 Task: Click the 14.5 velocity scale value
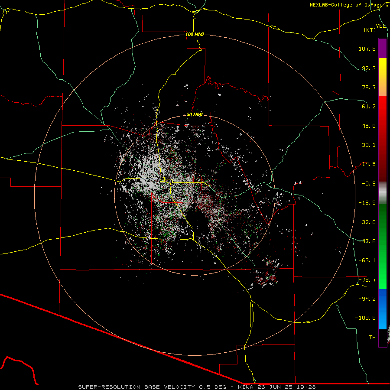point(369,164)
